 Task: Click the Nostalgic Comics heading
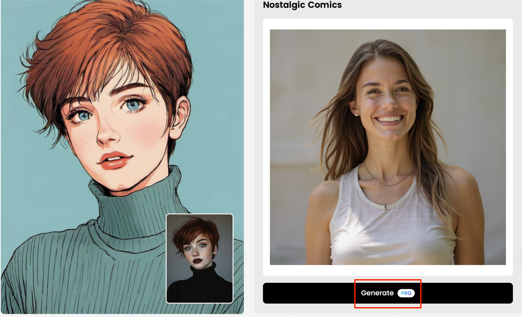pyautogui.click(x=302, y=5)
